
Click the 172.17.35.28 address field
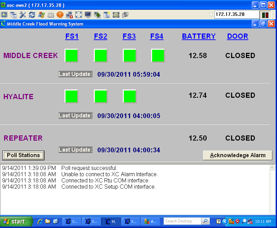click(x=236, y=15)
